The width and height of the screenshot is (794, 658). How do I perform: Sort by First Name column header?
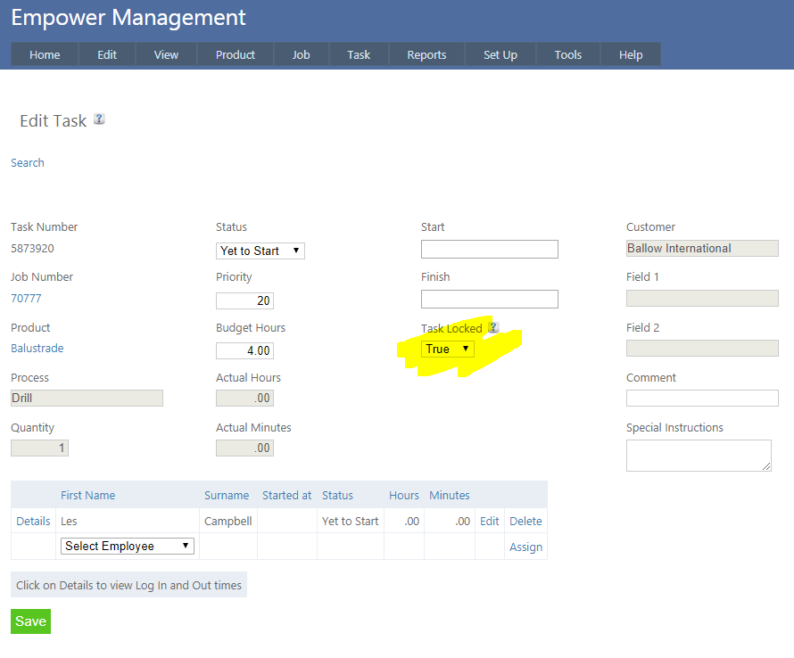click(x=87, y=496)
